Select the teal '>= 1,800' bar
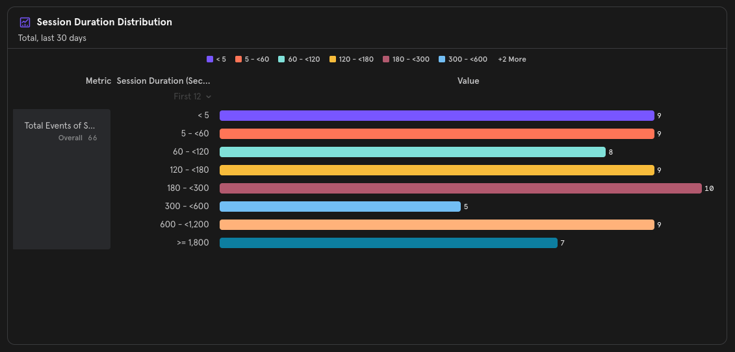 coord(388,243)
